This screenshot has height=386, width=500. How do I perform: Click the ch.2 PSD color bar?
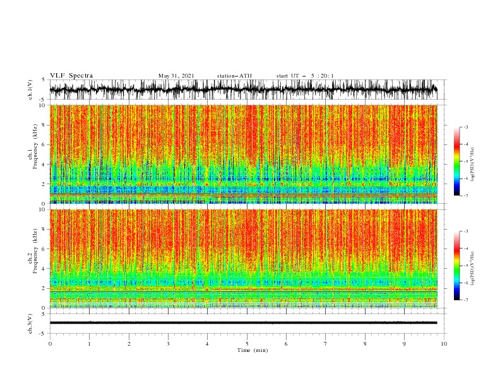pos(457,266)
